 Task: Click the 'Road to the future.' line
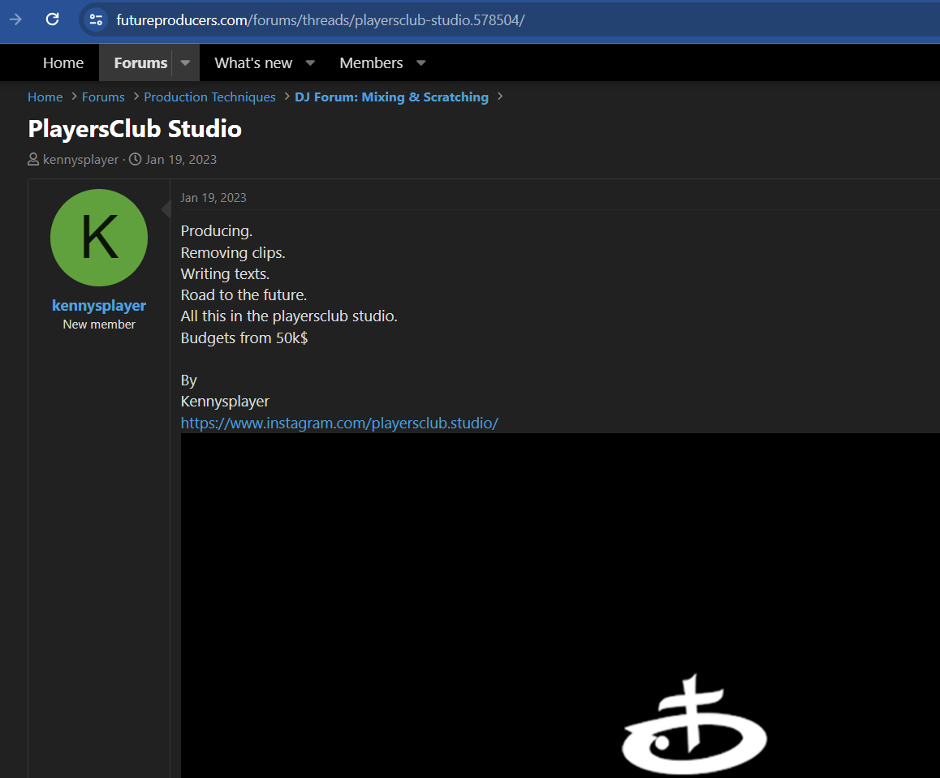click(244, 294)
